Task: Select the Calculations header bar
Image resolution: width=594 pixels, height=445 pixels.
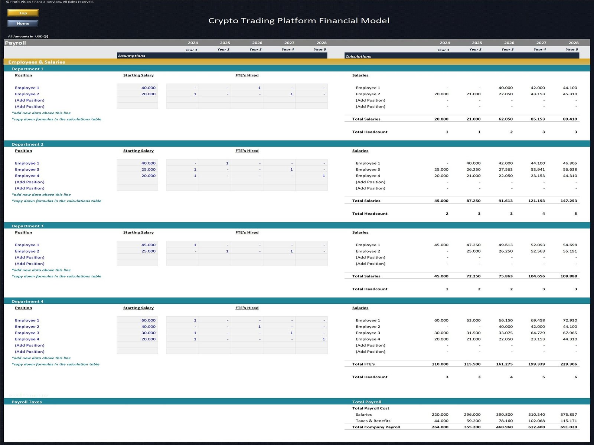Action: (461, 56)
